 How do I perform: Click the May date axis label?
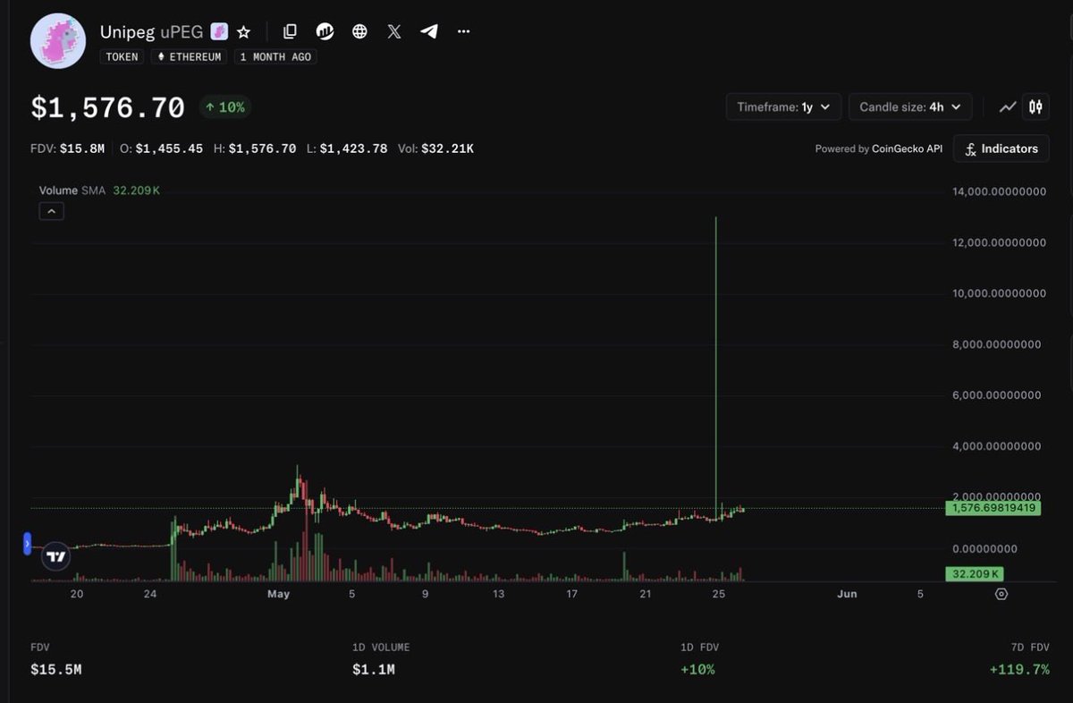point(279,594)
